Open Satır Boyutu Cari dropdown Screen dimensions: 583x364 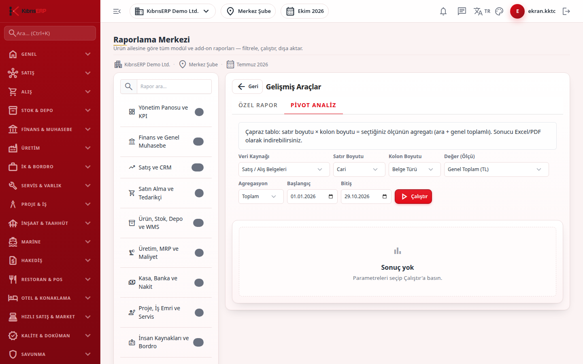point(359,169)
